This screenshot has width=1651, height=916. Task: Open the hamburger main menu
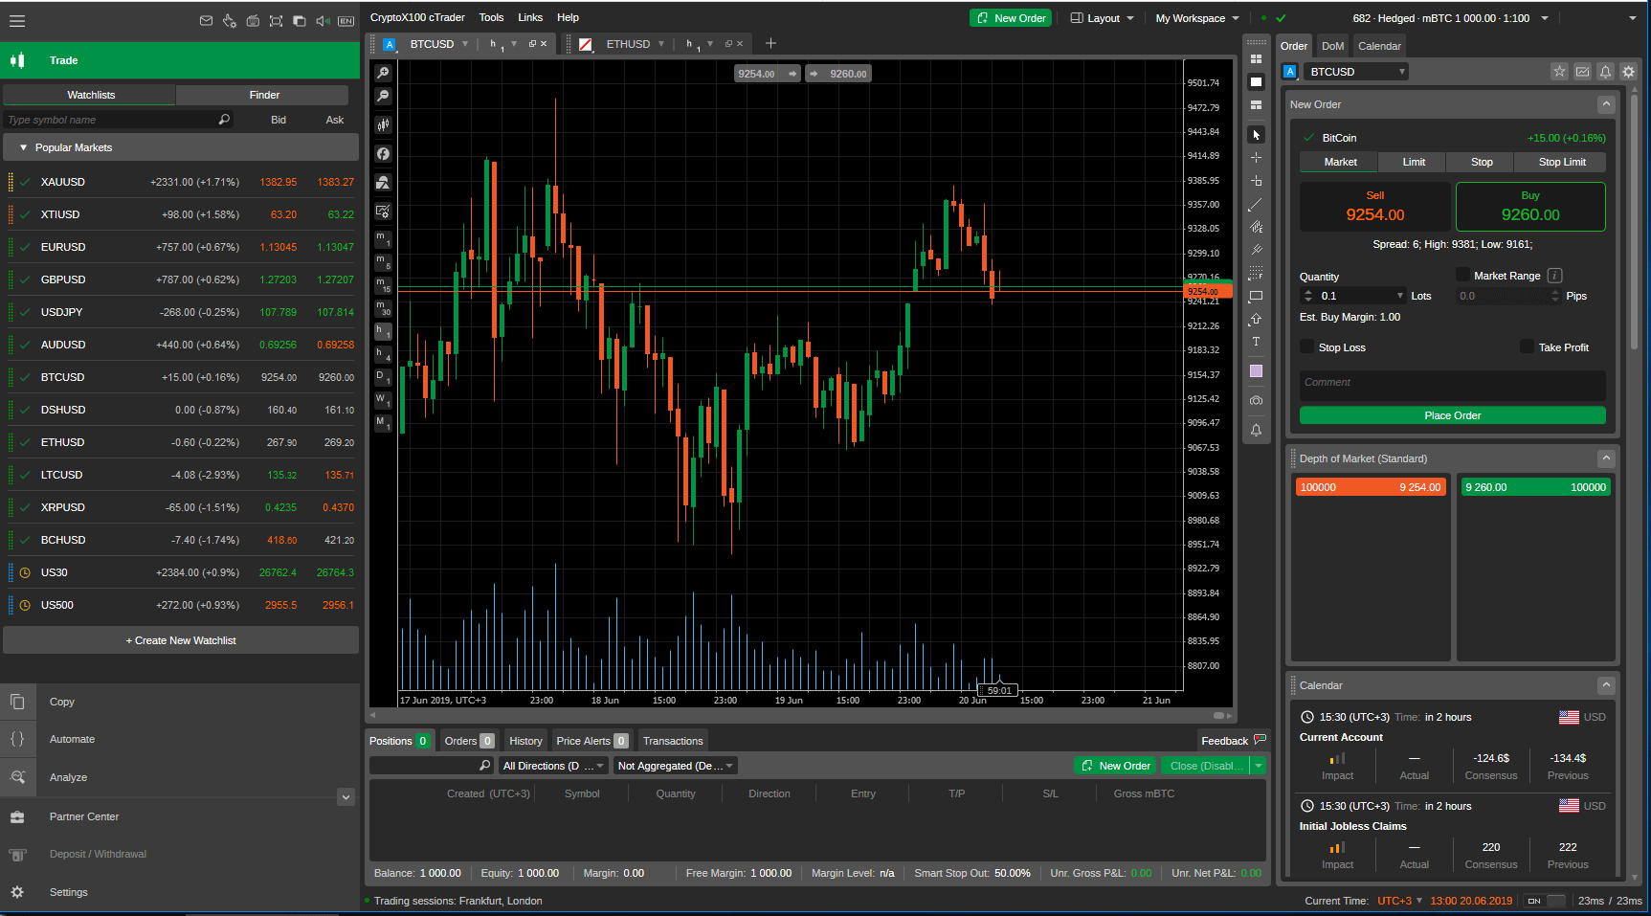[17, 20]
